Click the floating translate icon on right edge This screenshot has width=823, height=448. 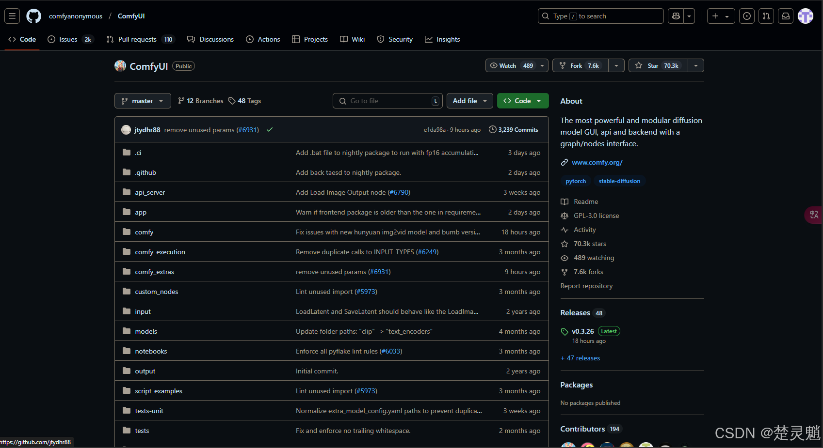click(x=814, y=215)
